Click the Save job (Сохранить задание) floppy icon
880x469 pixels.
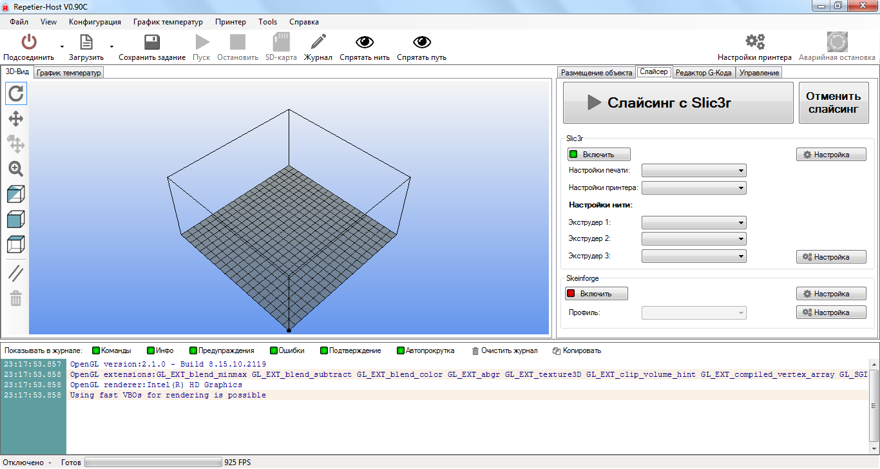[x=152, y=43]
